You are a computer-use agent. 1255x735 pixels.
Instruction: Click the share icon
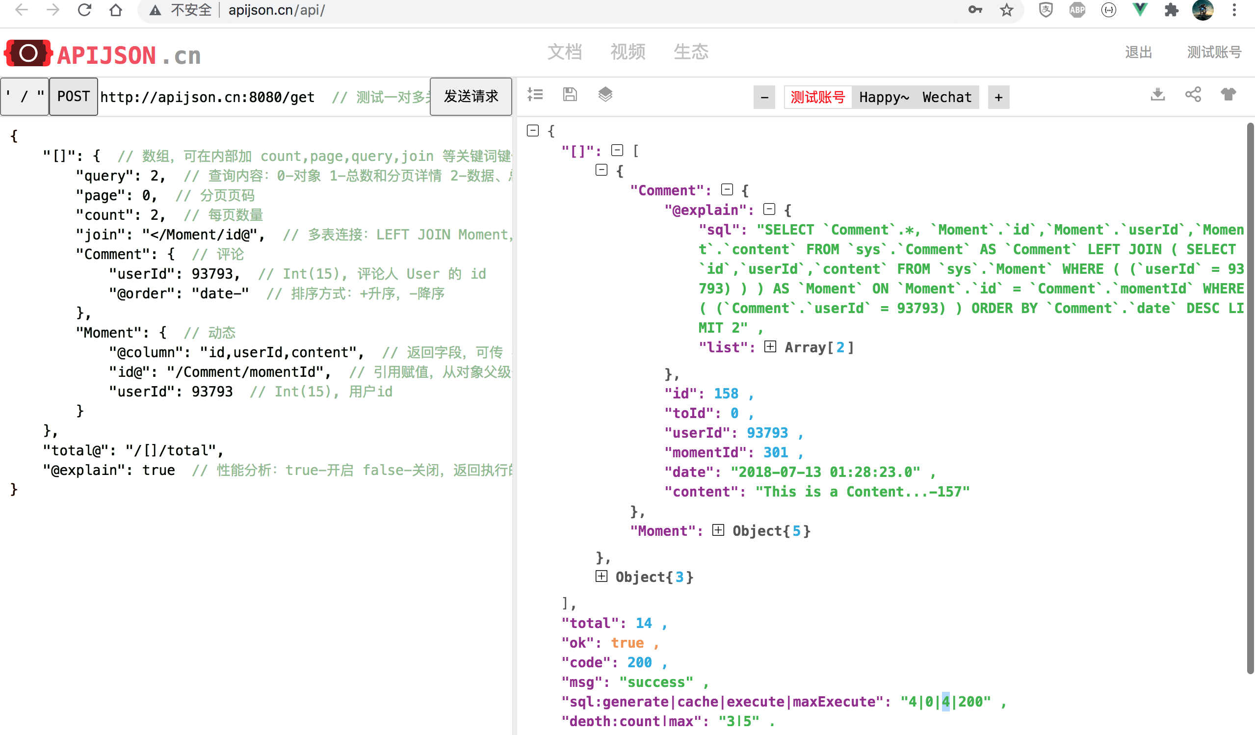click(1193, 95)
